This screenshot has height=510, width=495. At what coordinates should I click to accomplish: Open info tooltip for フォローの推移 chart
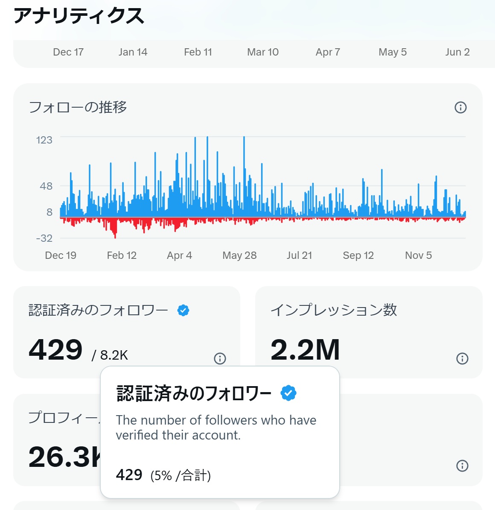click(460, 107)
